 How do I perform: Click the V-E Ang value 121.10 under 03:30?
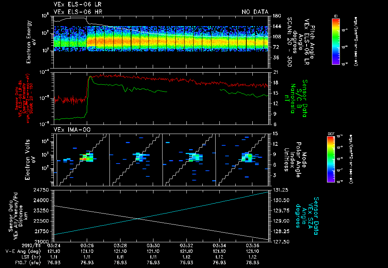pyautogui.click(x=153, y=251)
